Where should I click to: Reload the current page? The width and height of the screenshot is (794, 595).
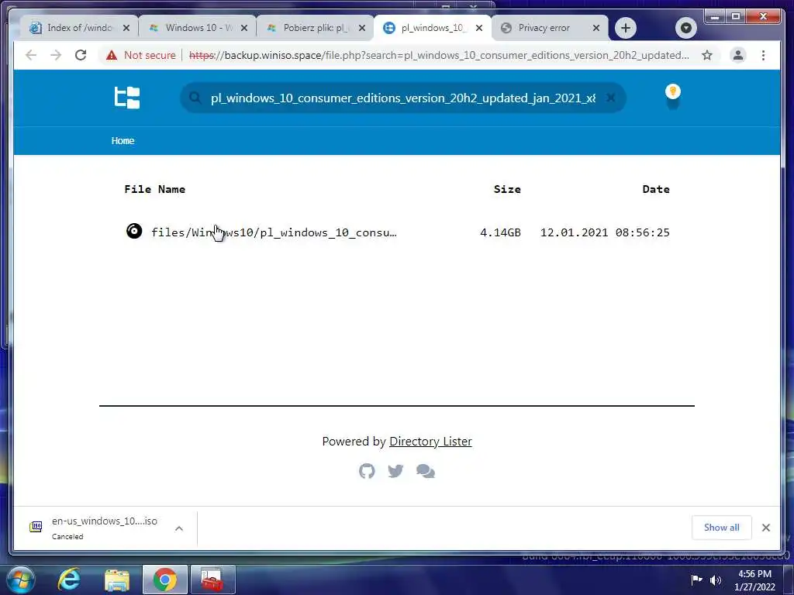click(x=81, y=55)
